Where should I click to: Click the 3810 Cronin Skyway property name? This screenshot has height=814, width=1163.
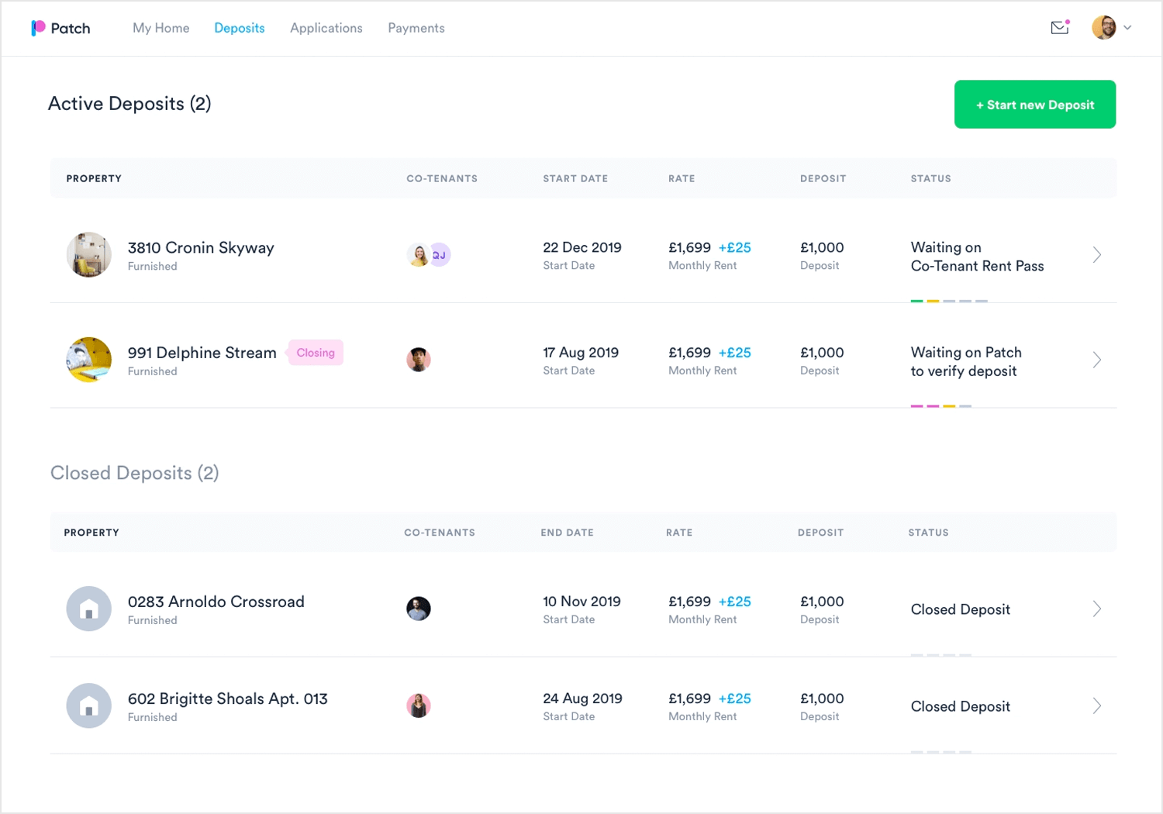point(201,247)
